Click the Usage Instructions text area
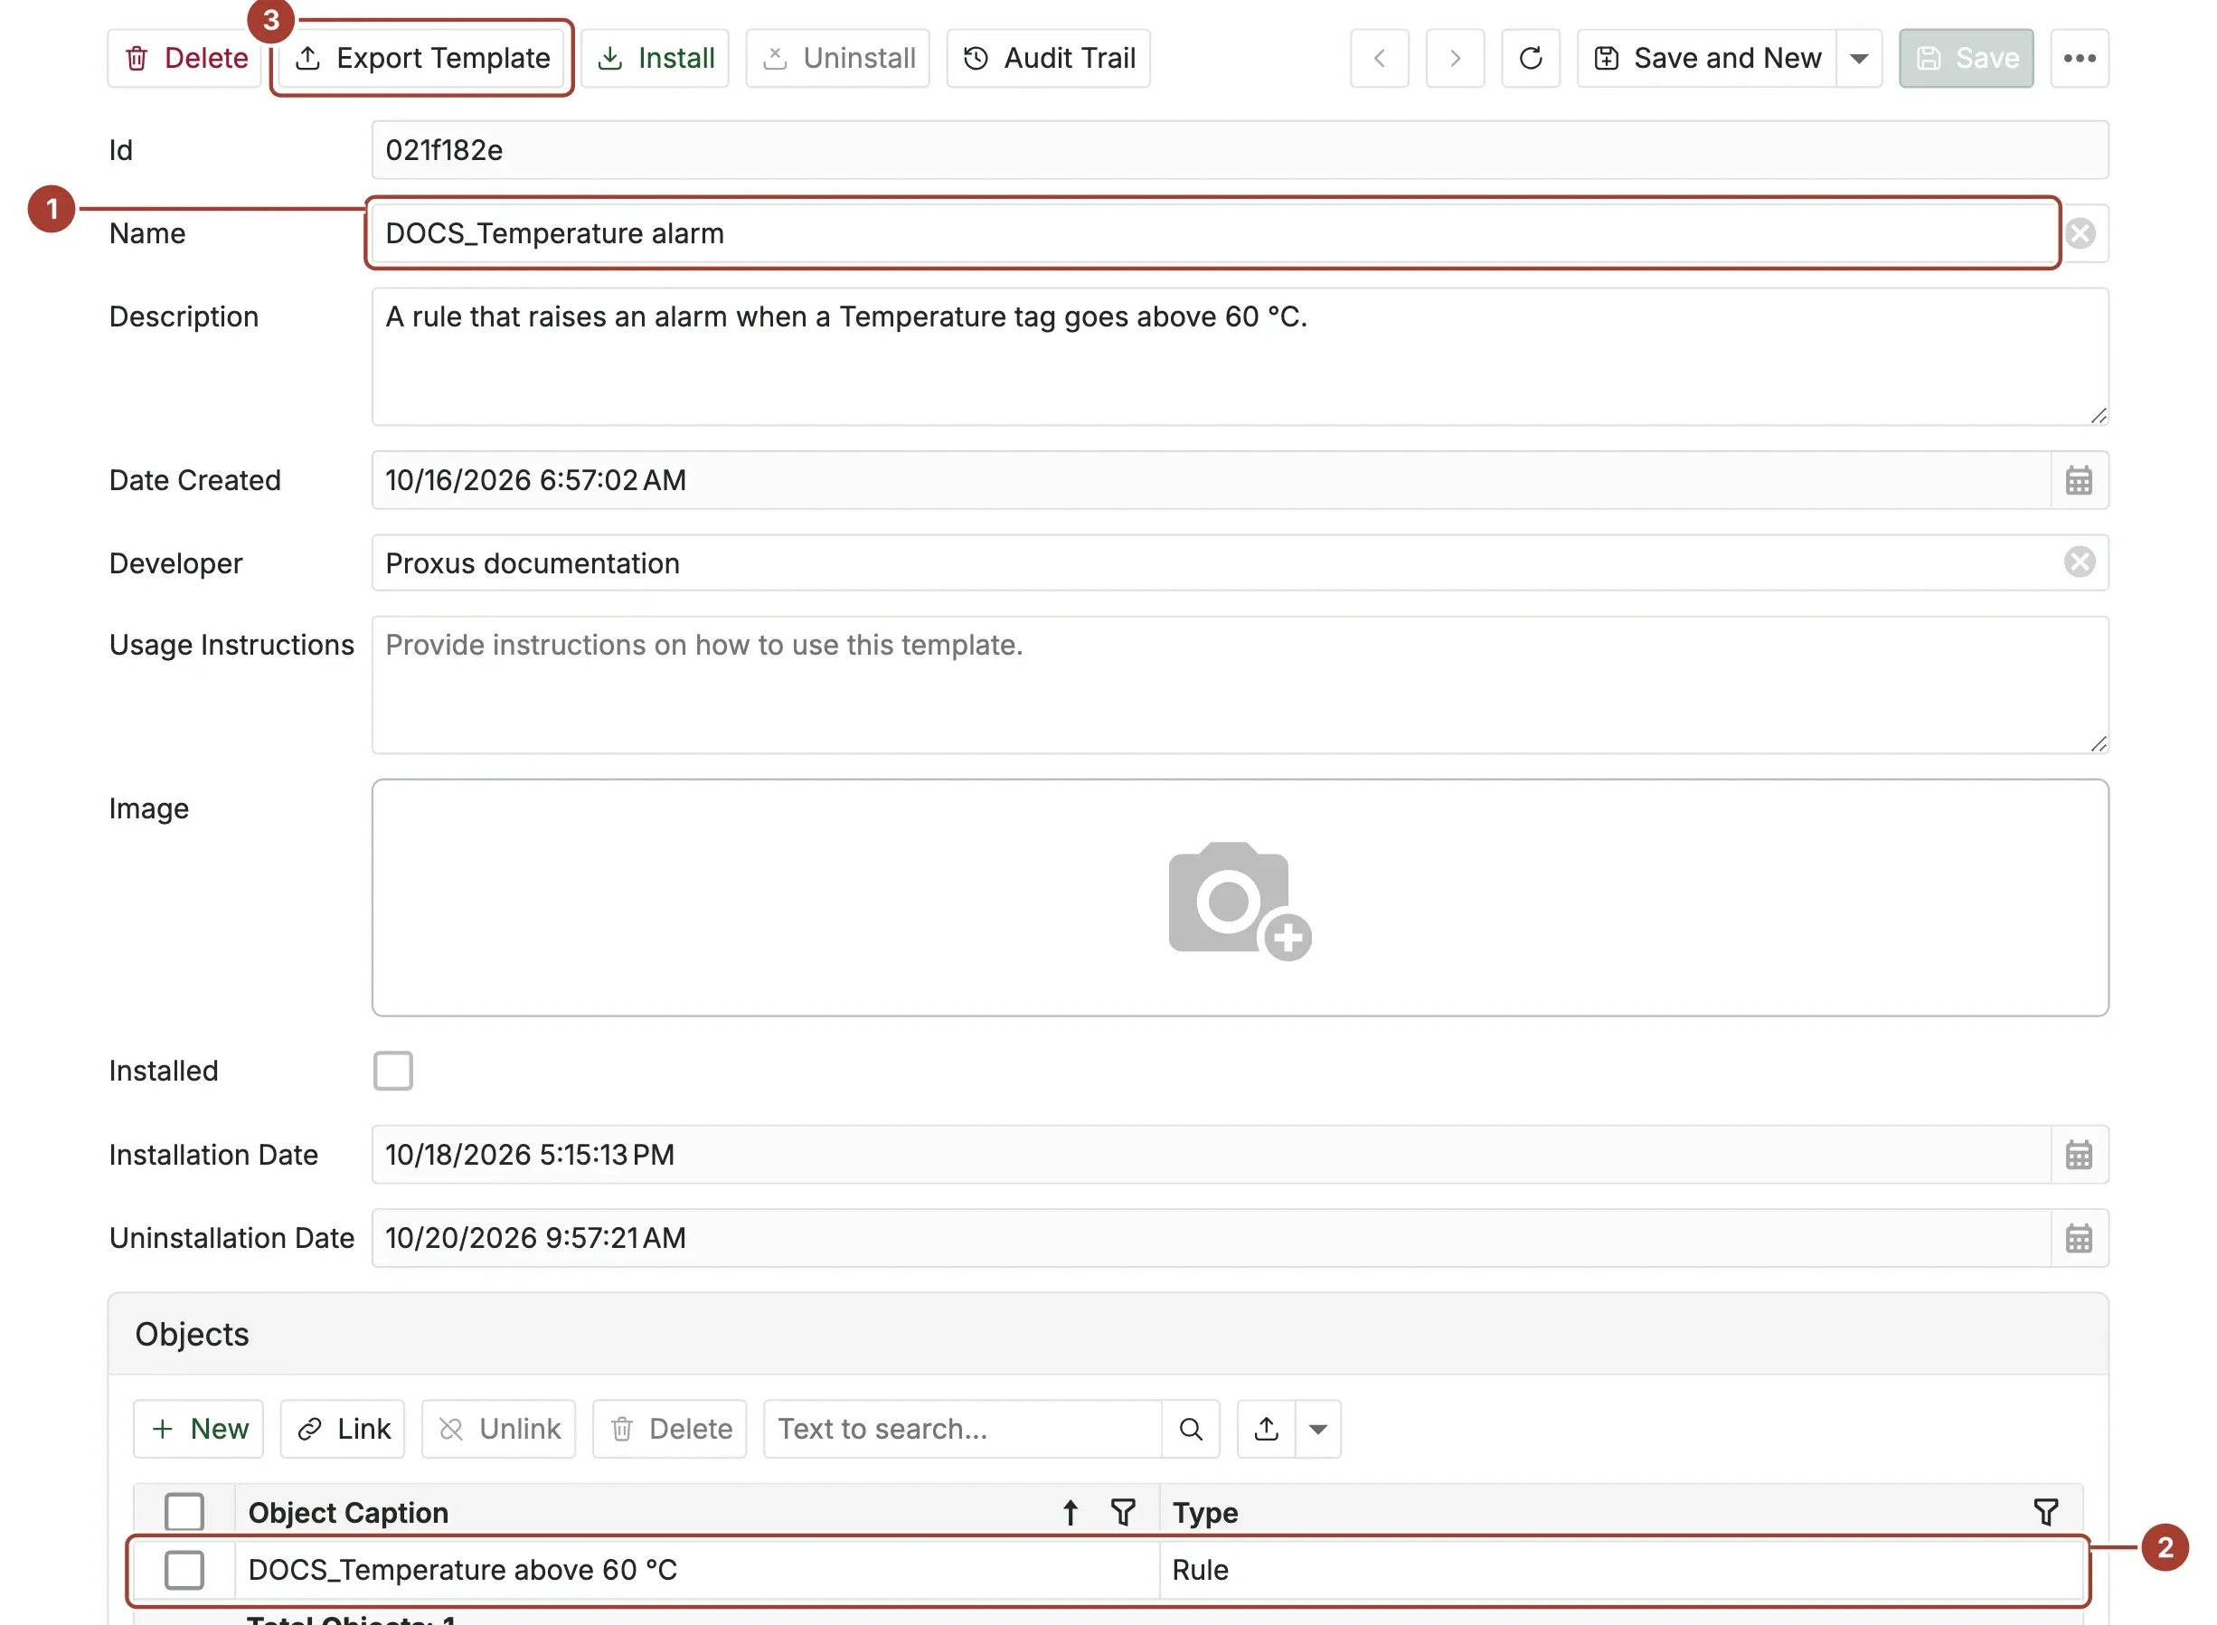 (x=1241, y=685)
